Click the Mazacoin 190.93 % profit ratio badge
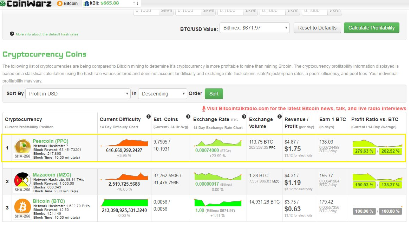 (x=364, y=185)
